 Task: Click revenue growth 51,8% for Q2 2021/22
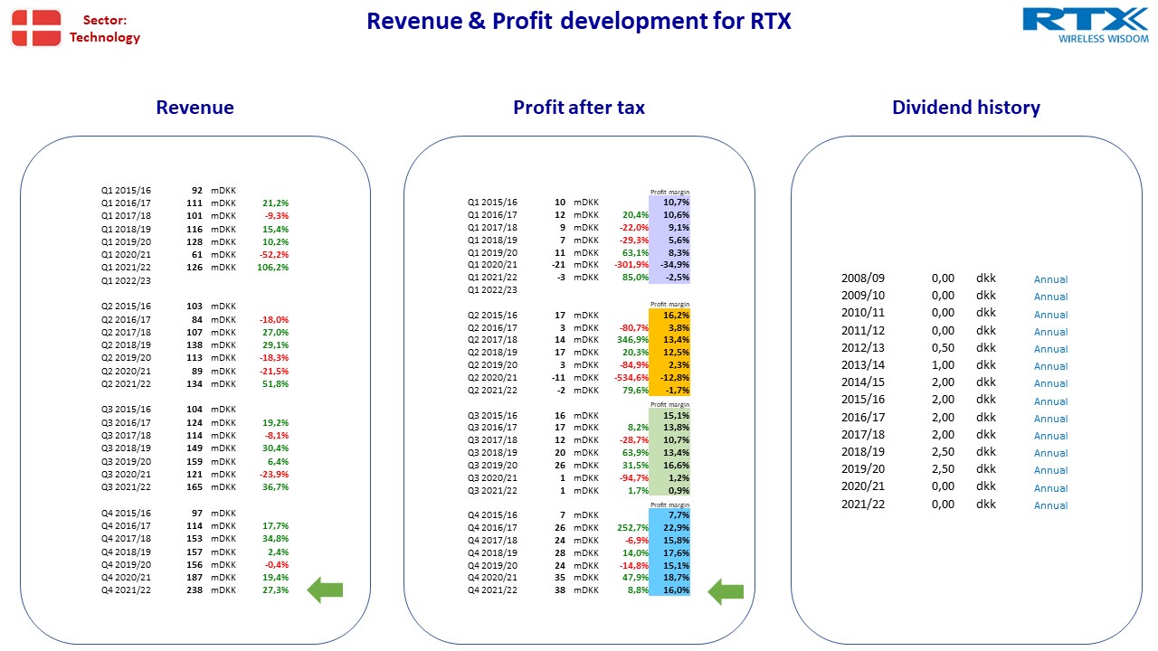276,384
